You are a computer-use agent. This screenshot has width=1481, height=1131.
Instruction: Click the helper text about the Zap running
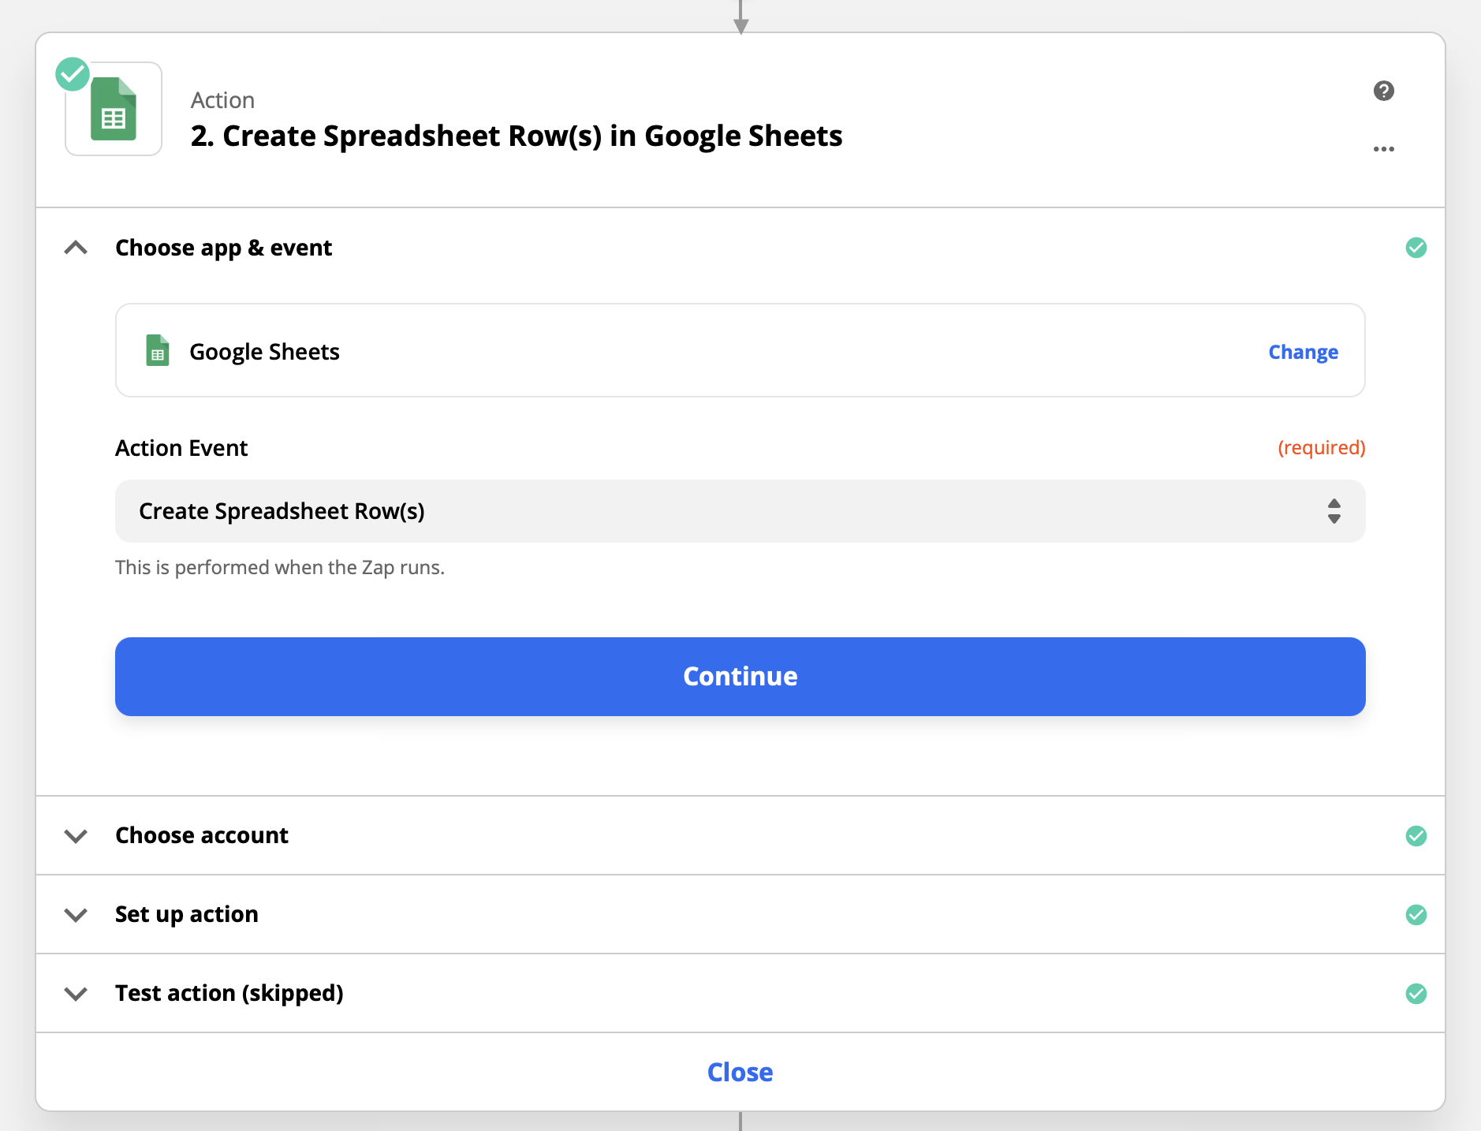[x=280, y=568]
